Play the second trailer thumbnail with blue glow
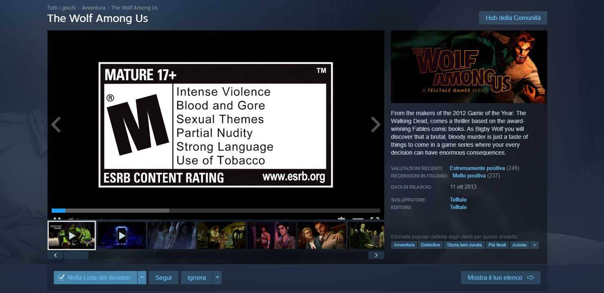The height and width of the screenshot is (293, 604). (x=122, y=235)
